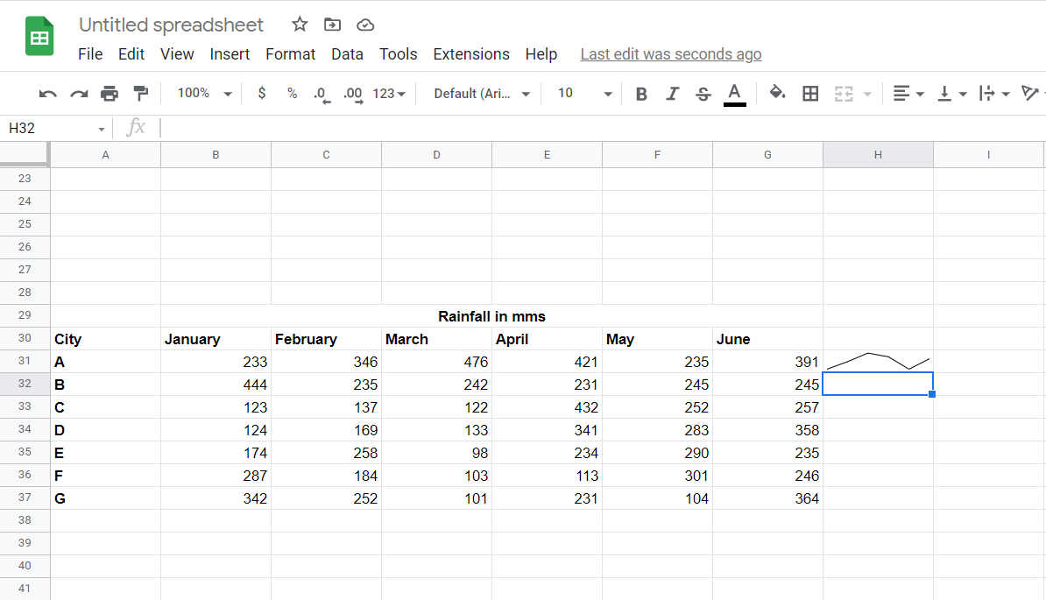The height and width of the screenshot is (600, 1046).
Task: Select row 31 header
Action: [x=25, y=361]
